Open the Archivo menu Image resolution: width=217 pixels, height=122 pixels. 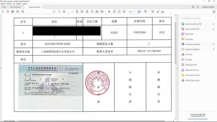point(3,4)
